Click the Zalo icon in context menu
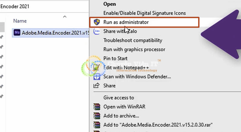 97,31
